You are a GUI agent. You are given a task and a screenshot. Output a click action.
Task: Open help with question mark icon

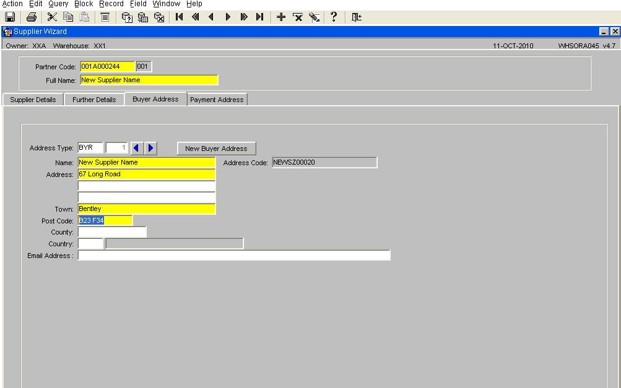334,17
